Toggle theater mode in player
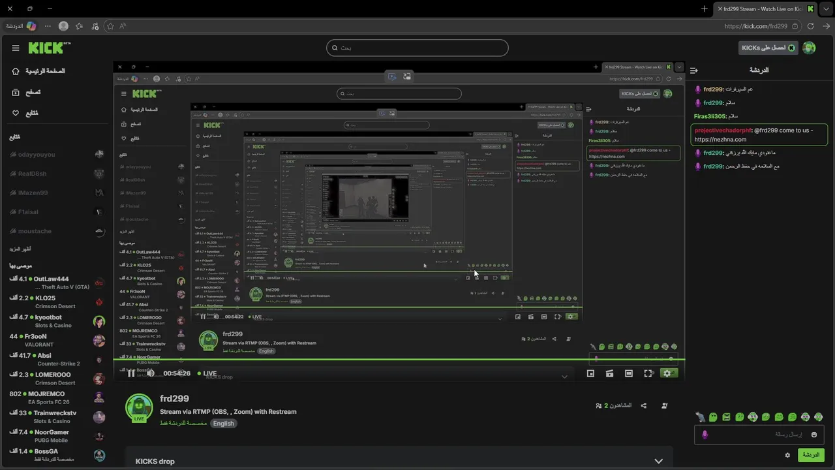Image resolution: width=835 pixels, height=470 pixels. pos(629,373)
